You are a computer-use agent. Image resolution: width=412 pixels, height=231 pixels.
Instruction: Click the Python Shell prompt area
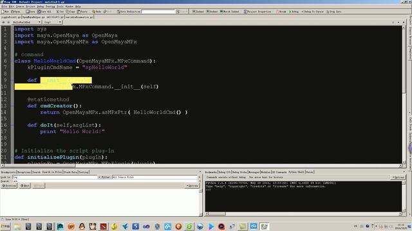click(303, 196)
